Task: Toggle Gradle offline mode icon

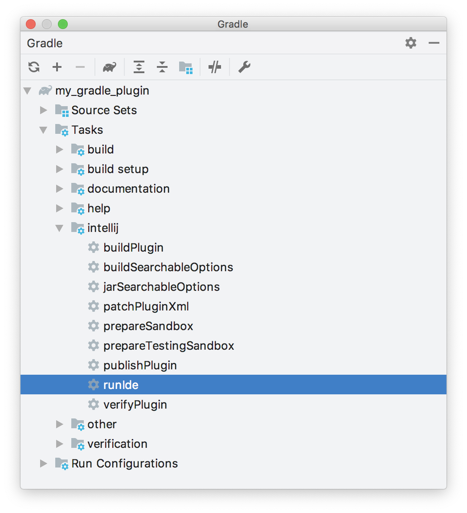Action: tap(214, 67)
